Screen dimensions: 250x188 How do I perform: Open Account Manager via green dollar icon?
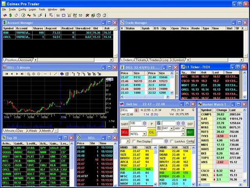coord(10,15)
